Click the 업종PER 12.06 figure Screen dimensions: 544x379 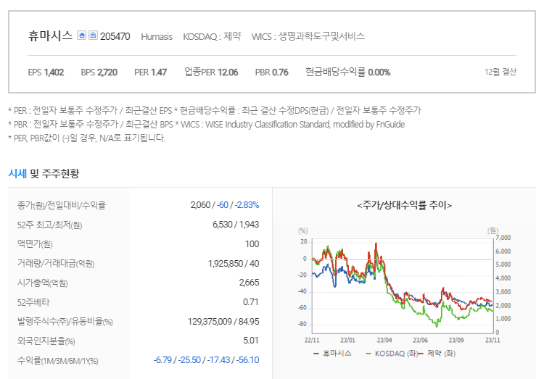click(211, 72)
